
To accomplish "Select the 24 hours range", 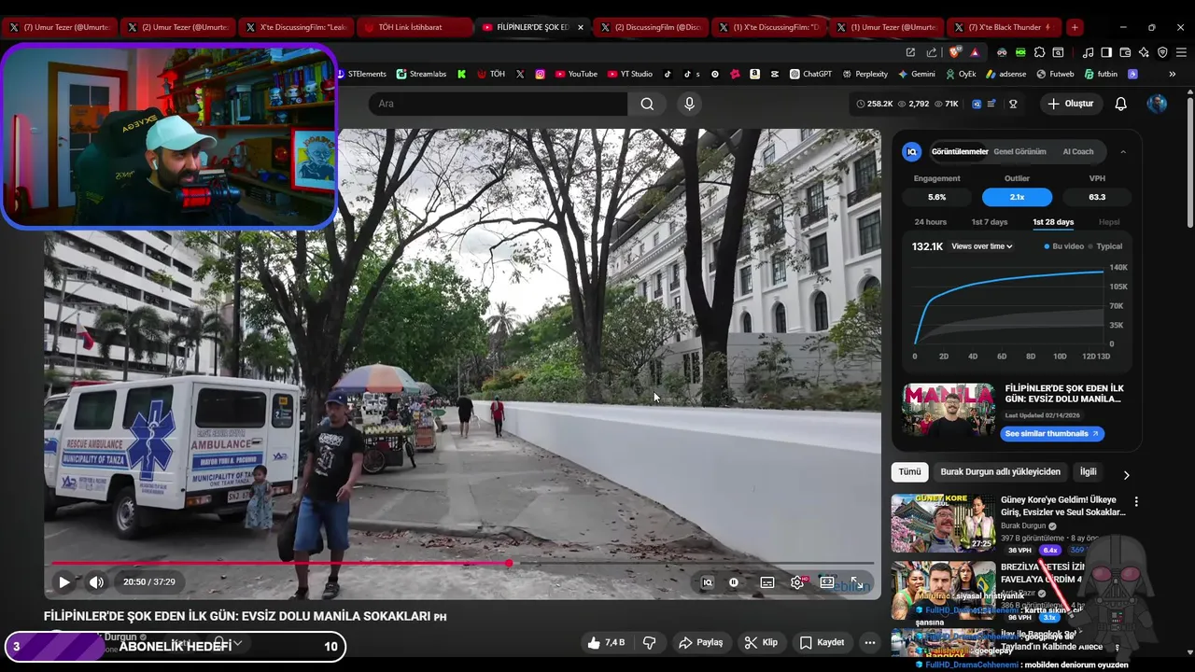I will click(930, 222).
